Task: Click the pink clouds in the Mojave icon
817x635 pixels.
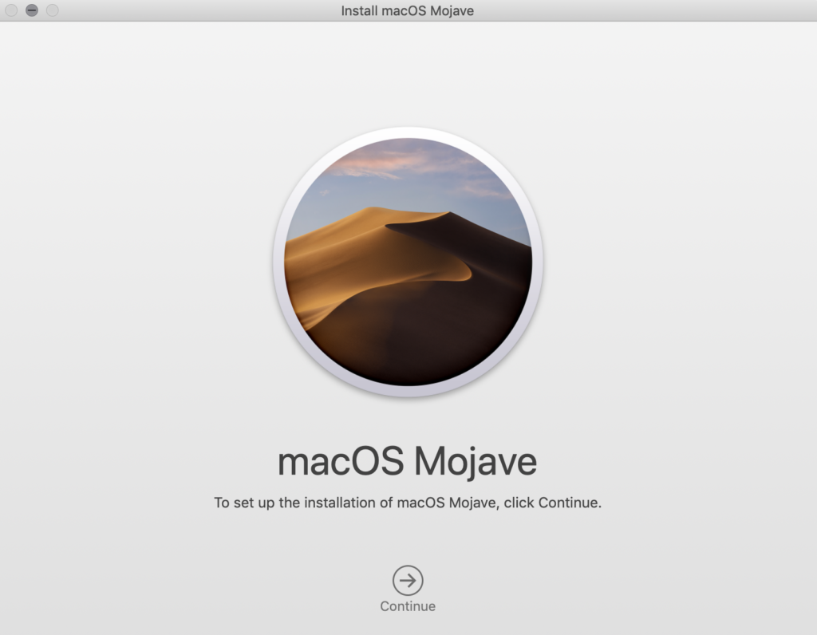Action: (375, 164)
